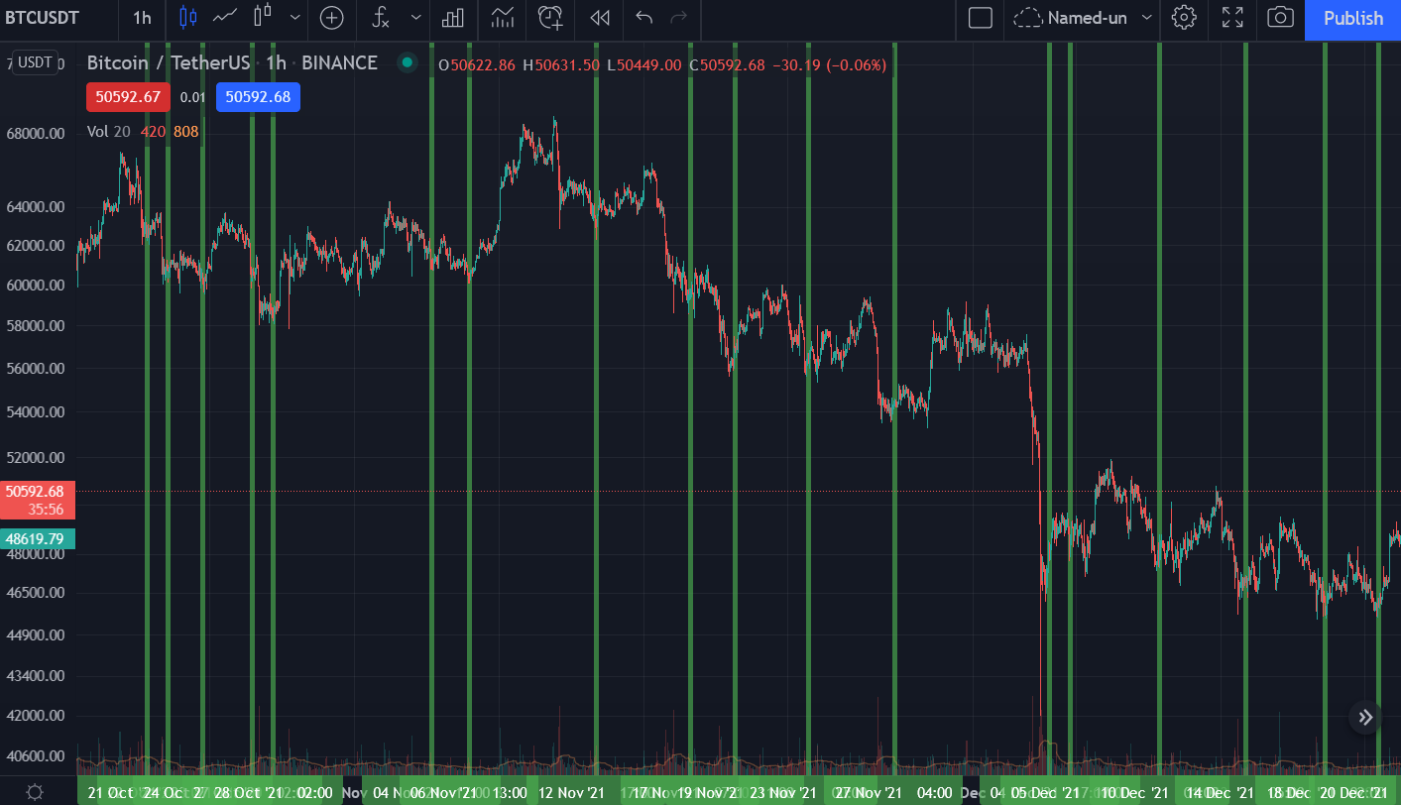Enter fullscreen mode

(x=1232, y=18)
